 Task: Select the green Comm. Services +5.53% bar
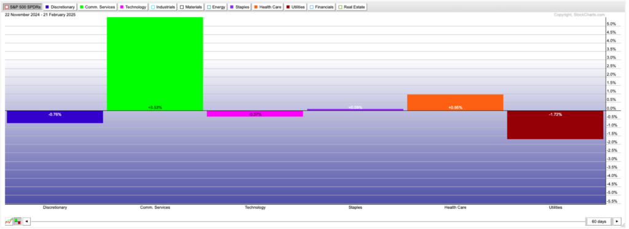pyautogui.click(x=155, y=64)
